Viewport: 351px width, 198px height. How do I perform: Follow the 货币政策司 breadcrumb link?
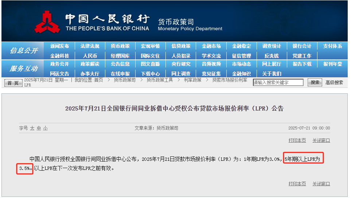pos(125,80)
